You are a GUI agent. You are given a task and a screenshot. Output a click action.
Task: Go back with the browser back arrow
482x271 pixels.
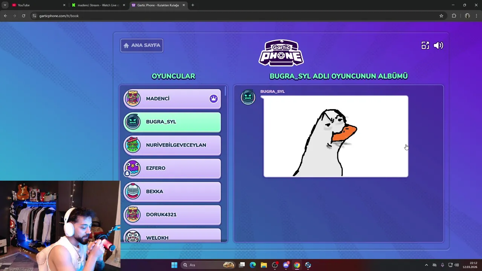click(x=5, y=16)
